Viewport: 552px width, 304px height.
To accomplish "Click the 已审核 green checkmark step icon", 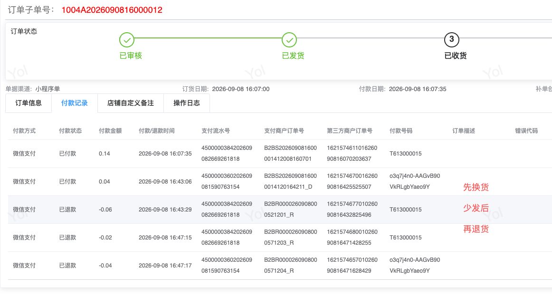I will point(127,40).
